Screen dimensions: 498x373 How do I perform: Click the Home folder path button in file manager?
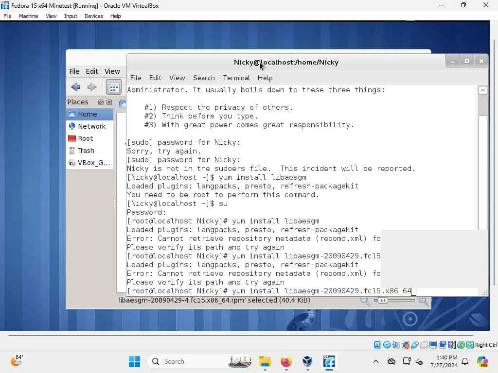click(x=123, y=103)
